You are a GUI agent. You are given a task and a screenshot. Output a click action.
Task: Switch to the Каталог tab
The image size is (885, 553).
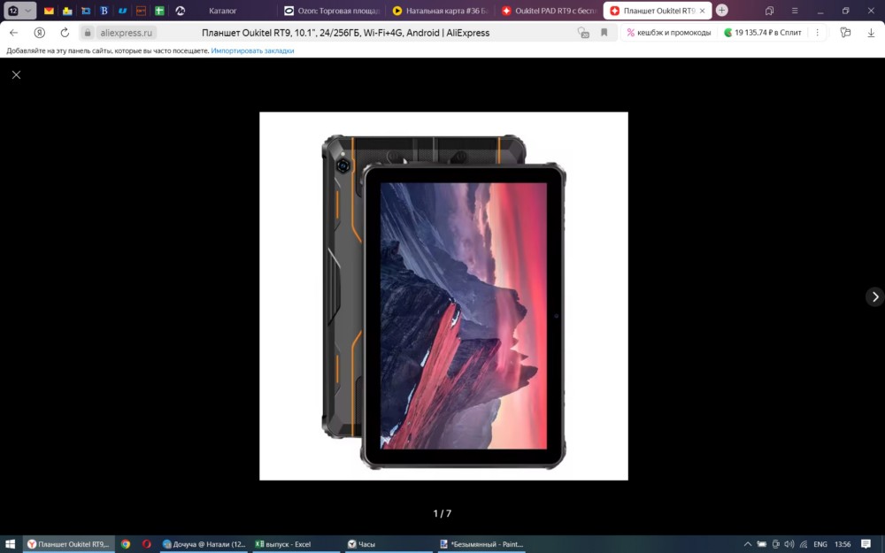point(223,11)
